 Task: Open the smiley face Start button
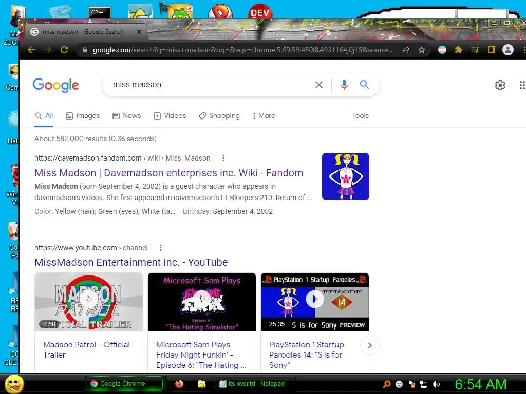(14, 384)
